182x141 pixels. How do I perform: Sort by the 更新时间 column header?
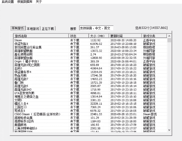(125, 36)
